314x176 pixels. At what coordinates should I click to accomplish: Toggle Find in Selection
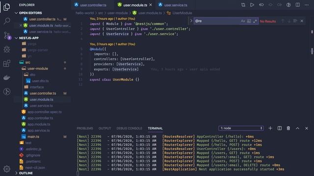(x=295, y=21)
